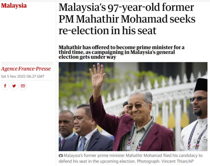
Task: Click the man wearing the black songkok
Action: coord(199,100)
